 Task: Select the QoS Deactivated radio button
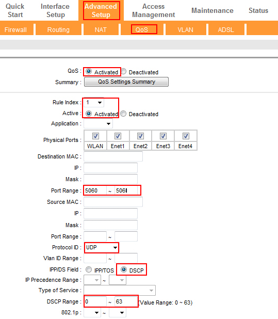pos(124,72)
